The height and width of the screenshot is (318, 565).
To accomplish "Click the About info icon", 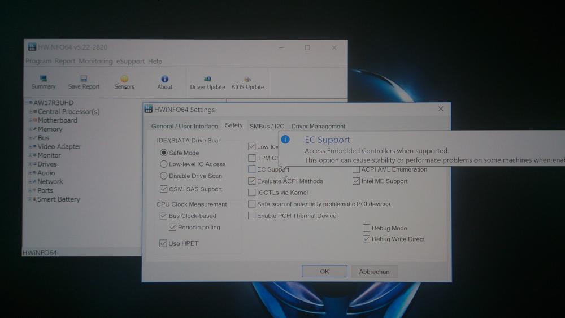I will (x=165, y=80).
